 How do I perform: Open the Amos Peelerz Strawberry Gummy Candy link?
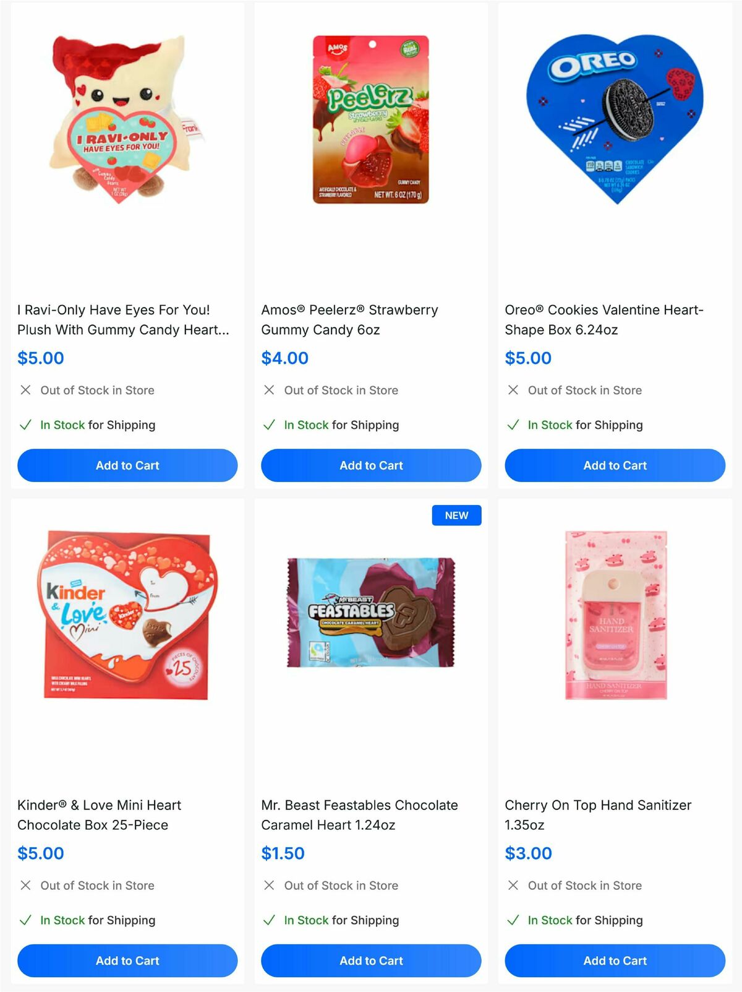point(349,320)
